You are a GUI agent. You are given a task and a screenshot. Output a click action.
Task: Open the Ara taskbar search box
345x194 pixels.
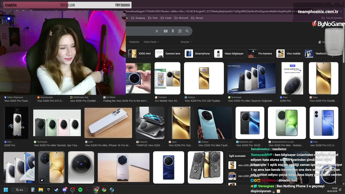pos(20,190)
